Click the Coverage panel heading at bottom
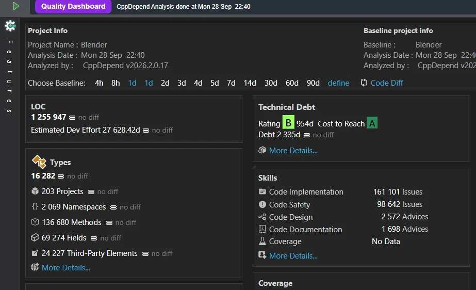 pyautogui.click(x=275, y=283)
